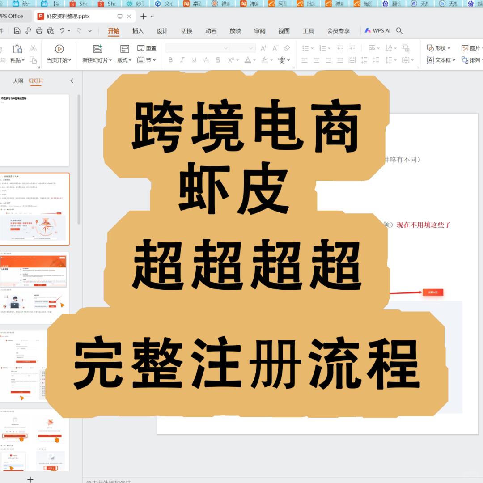The height and width of the screenshot is (483, 483).
Task: Click the paste clipboard icon
Action: tap(17, 49)
